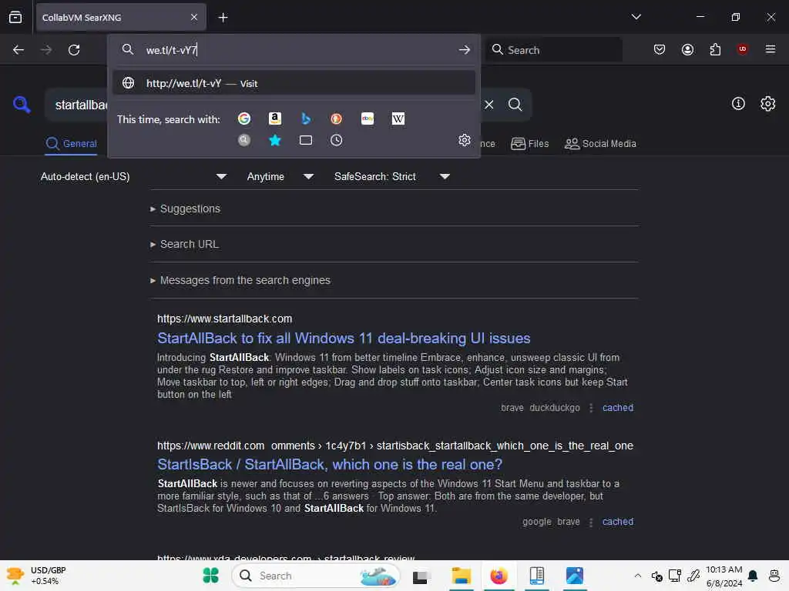Search this time with Wikipedia
Image resolution: width=789 pixels, height=591 pixels.
pos(398,119)
